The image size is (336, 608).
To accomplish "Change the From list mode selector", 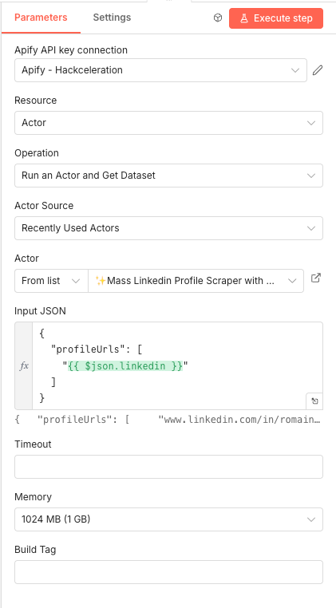I will coord(51,281).
